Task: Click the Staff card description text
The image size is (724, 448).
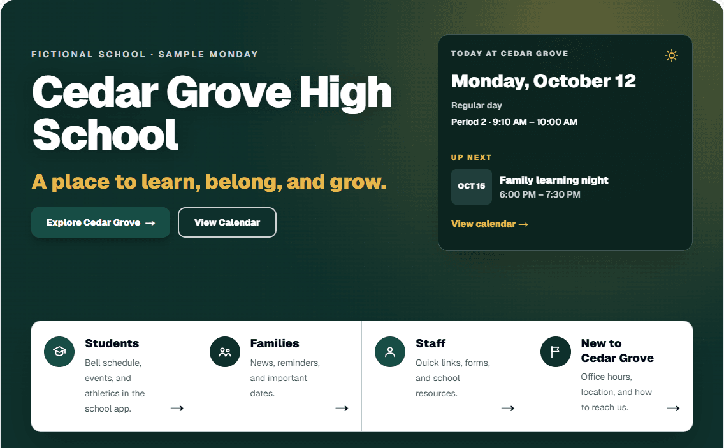Action: [452, 378]
